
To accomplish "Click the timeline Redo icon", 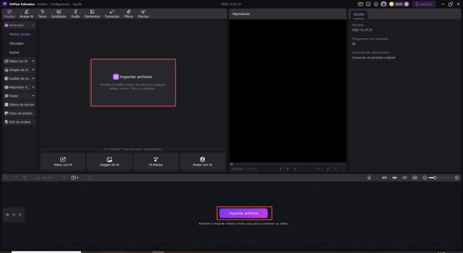I will point(16,178).
